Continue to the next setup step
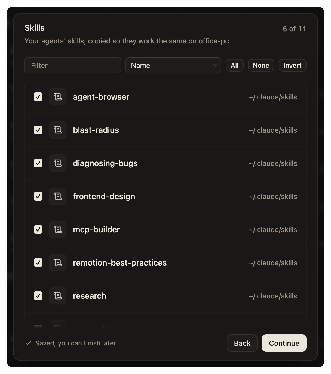The height and width of the screenshot is (374, 331). tap(284, 343)
